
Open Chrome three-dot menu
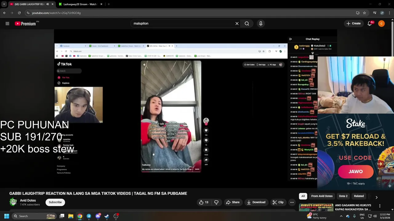pyautogui.click(x=390, y=13)
